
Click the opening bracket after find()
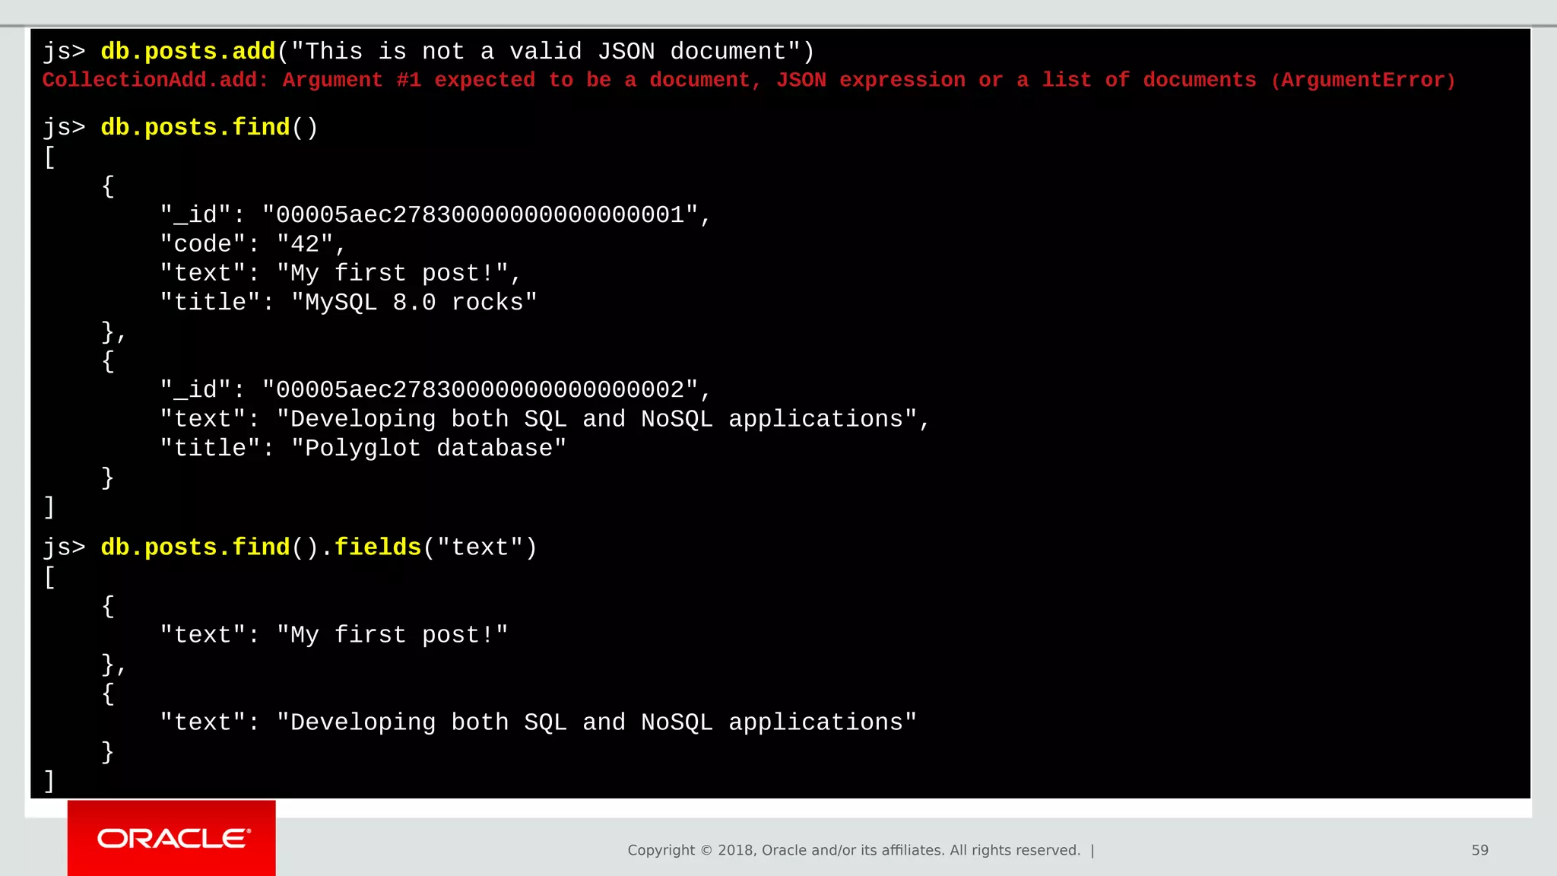(x=49, y=157)
